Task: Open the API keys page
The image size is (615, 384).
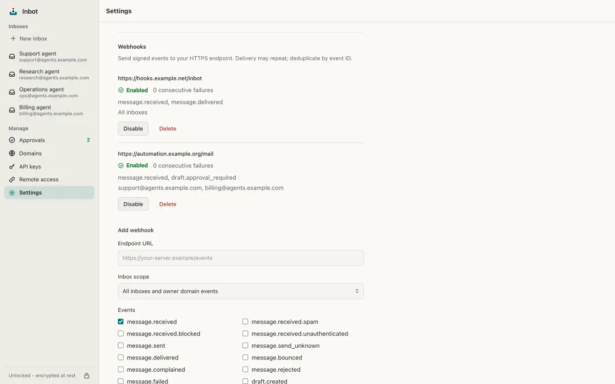Action: (x=49, y=166)
